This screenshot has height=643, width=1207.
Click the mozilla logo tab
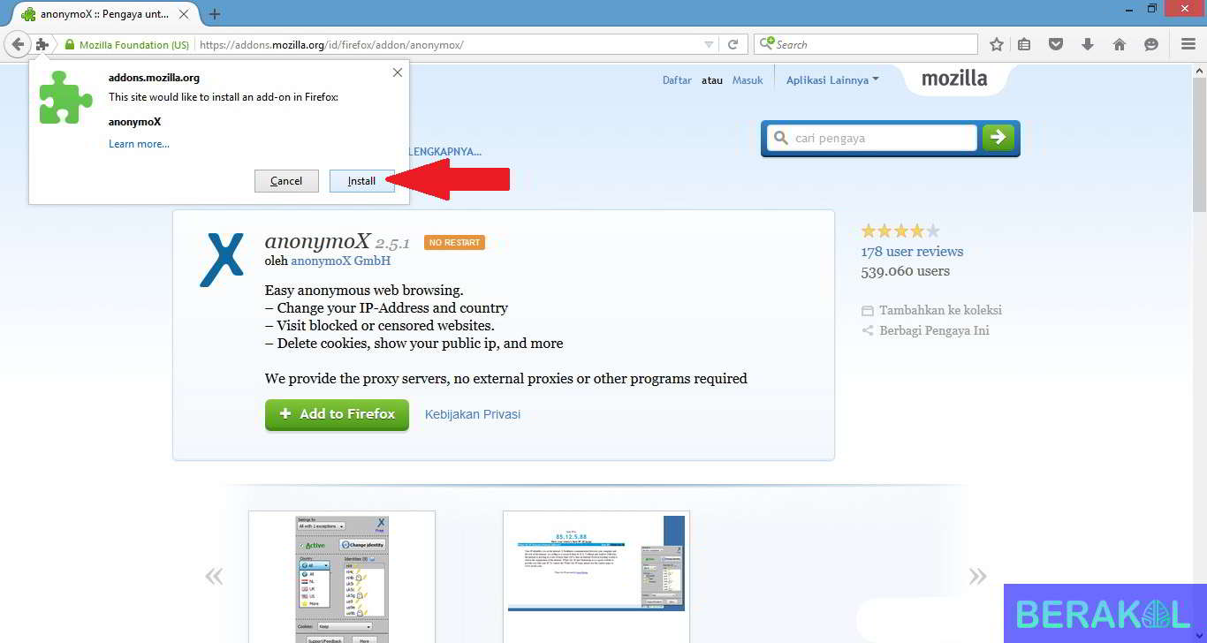(x=954, y=79)
